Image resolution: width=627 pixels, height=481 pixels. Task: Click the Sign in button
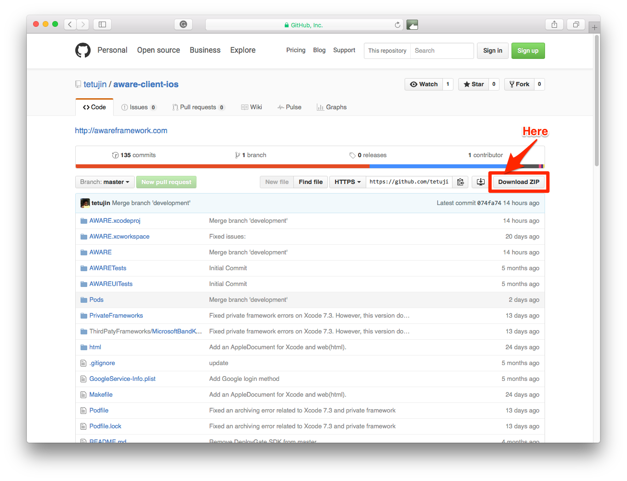click(493, 51)
